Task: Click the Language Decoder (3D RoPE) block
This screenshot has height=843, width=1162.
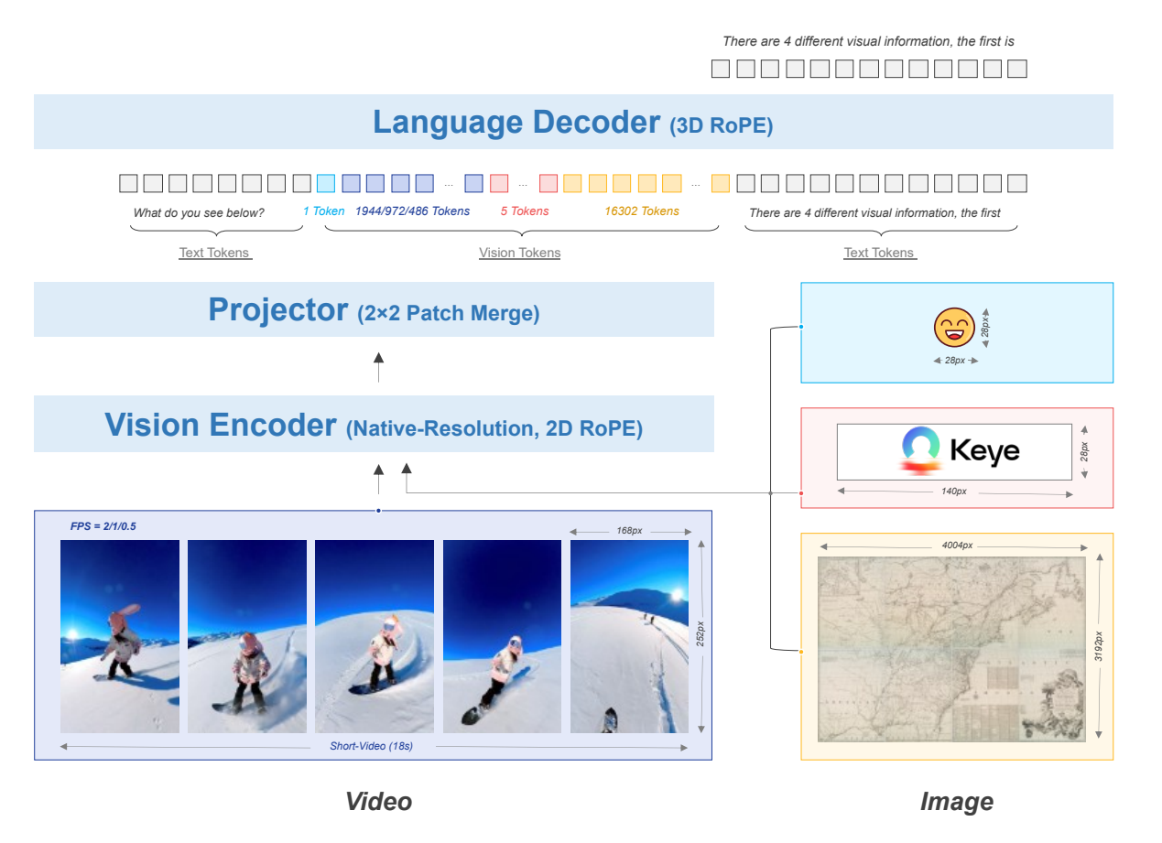Action: click(x=573, y=122)
